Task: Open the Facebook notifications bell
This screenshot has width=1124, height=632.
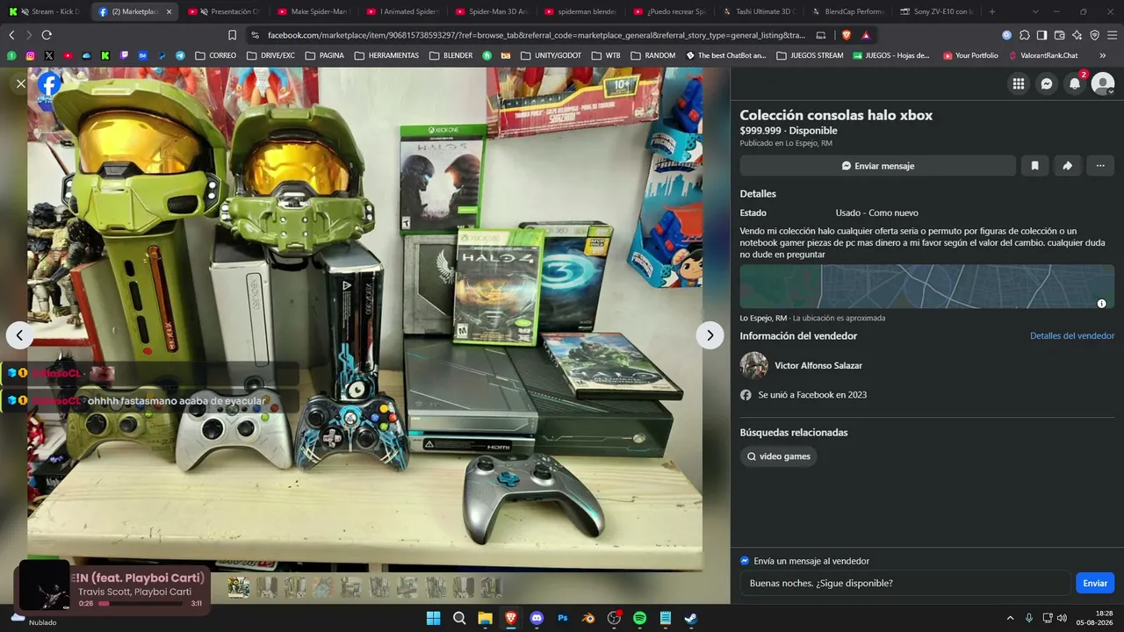Action: click(1075, 84)
